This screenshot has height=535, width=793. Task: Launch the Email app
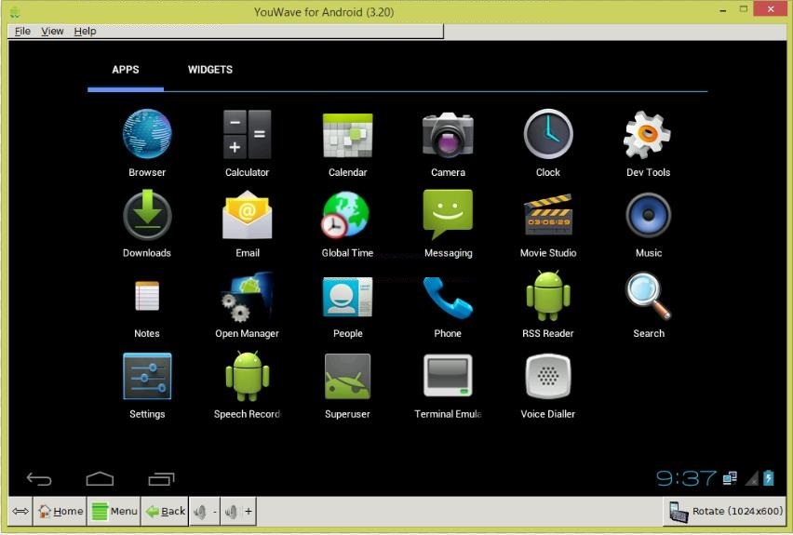click(x=248, y=215)
